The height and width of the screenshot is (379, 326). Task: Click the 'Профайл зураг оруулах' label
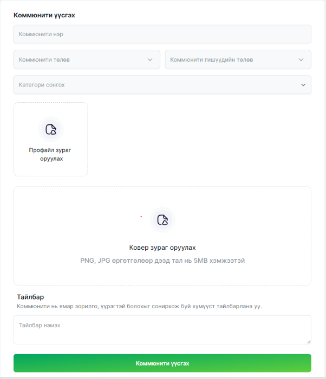50,154
